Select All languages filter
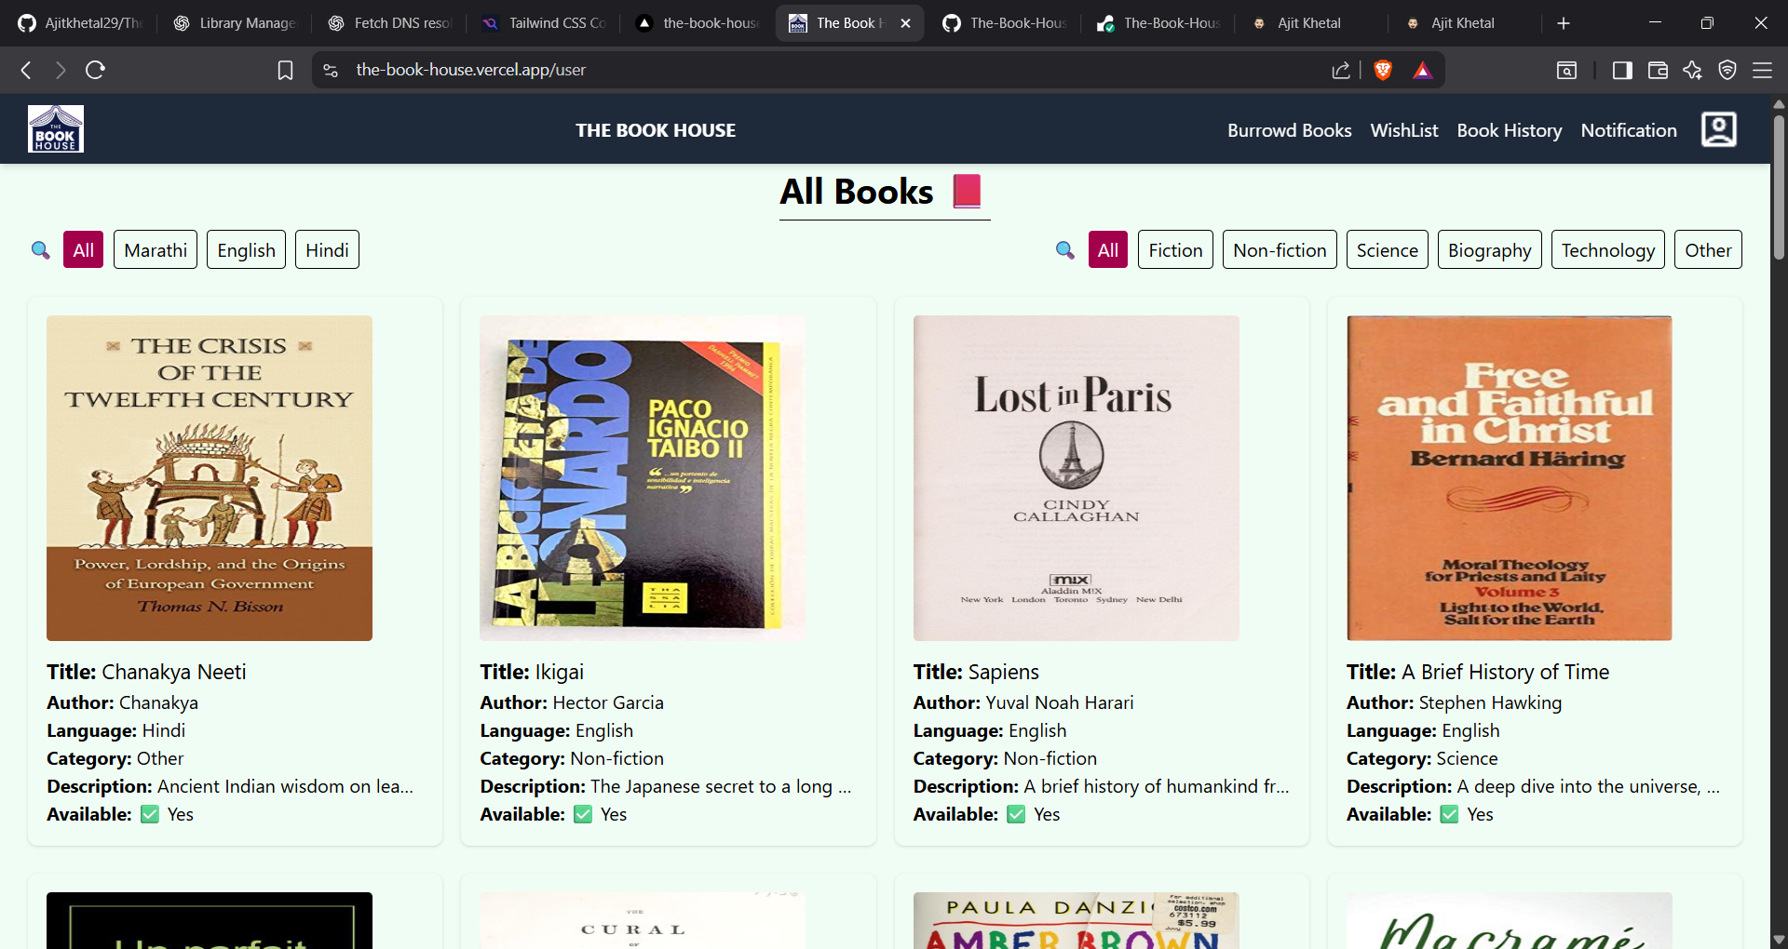1788x949 pixels. point(83,249)
